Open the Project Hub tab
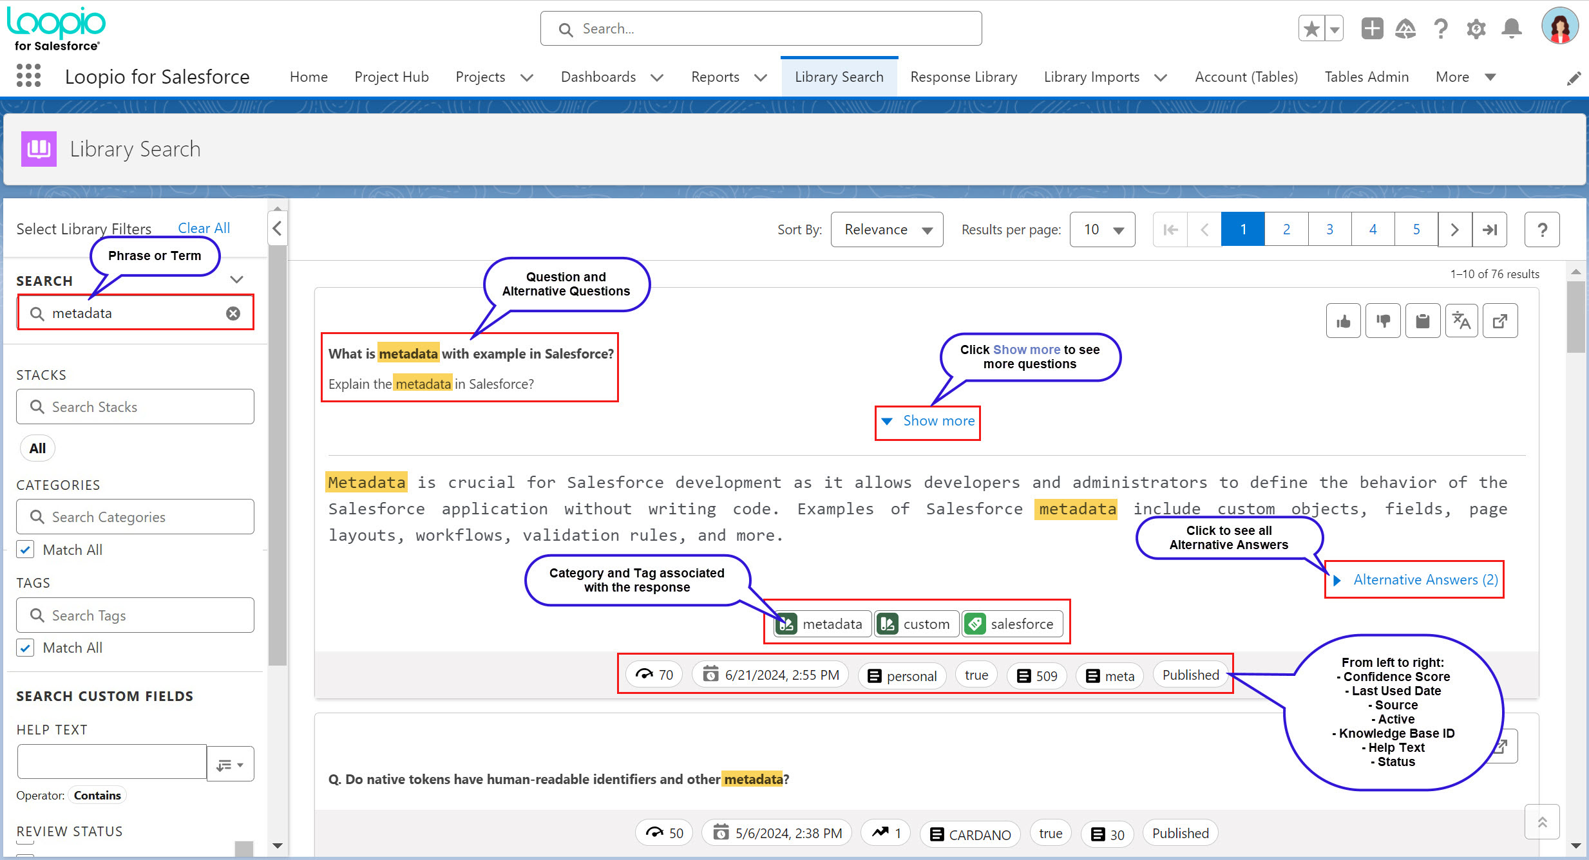 [392, 77]
